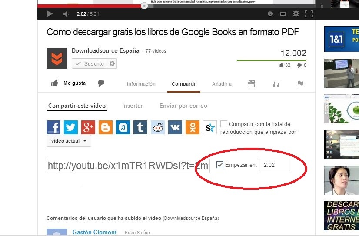Uncheck the Empezar en checkbox
359x236 pixels.
220,165
